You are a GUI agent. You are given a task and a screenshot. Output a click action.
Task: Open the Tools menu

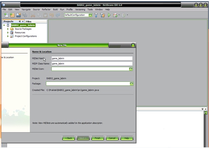(x=90, y=9)
